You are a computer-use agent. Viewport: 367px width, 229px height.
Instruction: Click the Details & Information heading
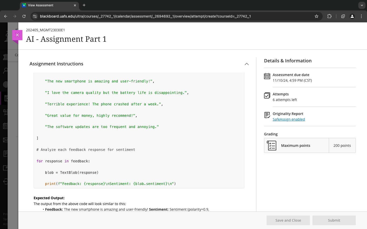click(x=288, y=61)
